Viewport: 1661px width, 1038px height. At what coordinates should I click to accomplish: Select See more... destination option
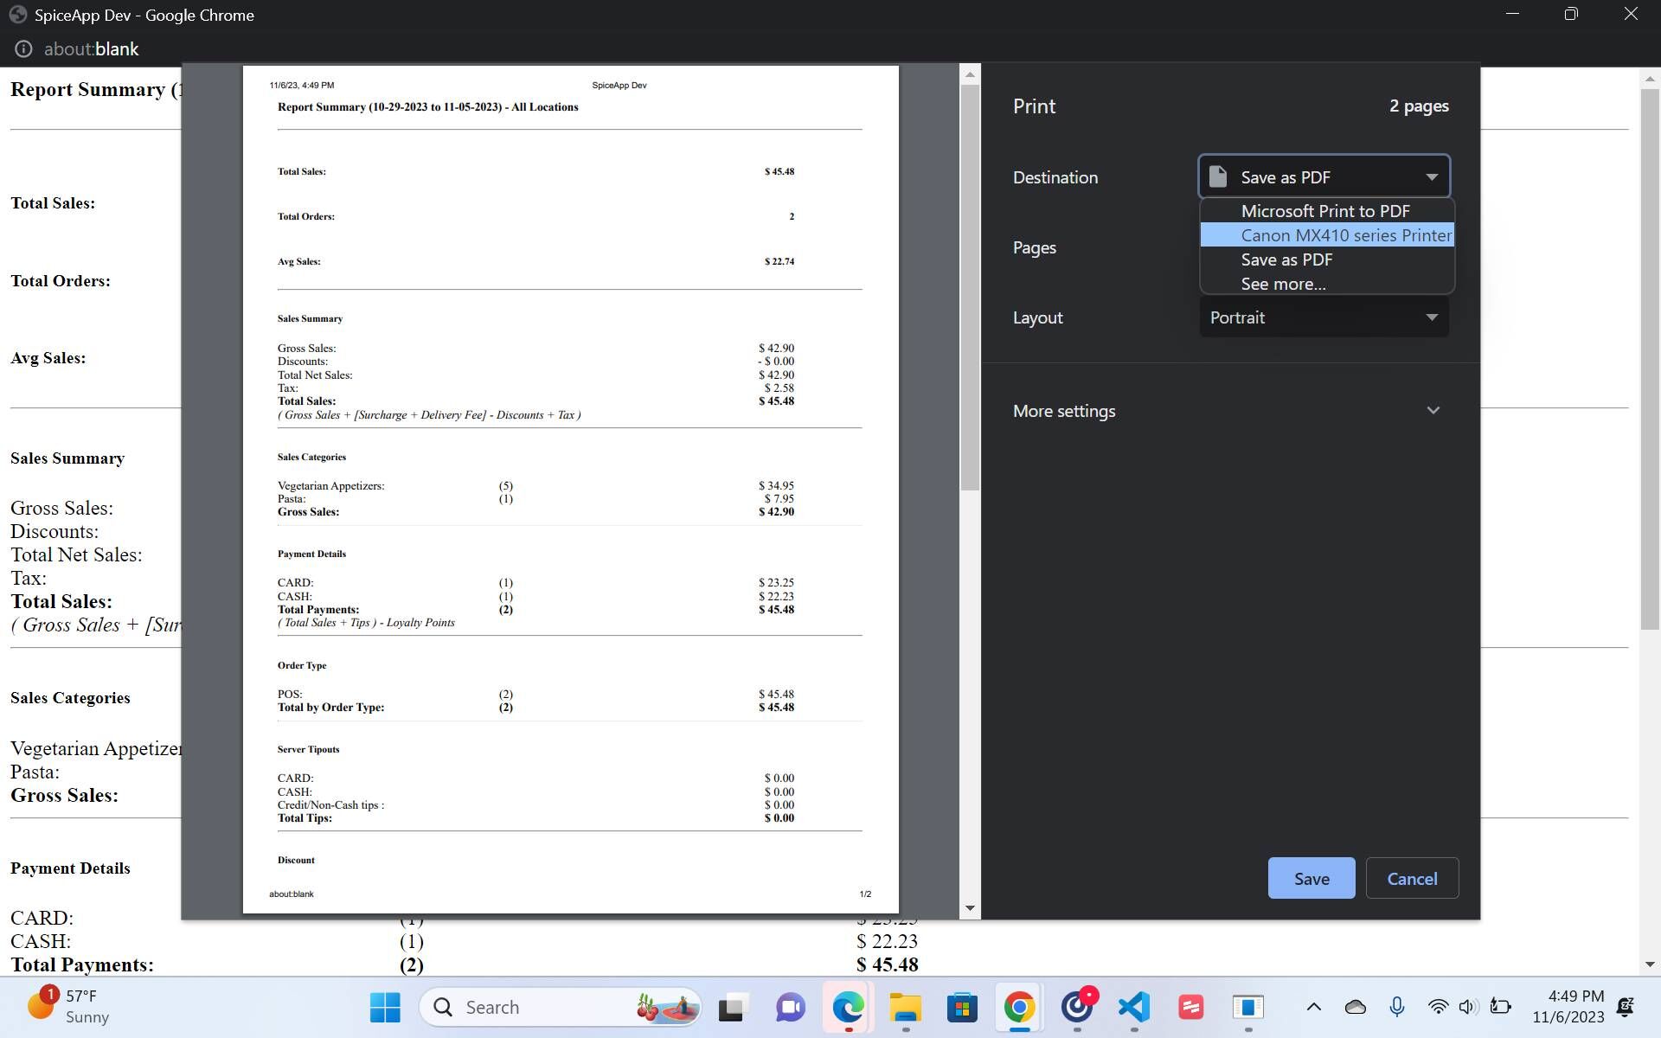tap(1283, 284)
